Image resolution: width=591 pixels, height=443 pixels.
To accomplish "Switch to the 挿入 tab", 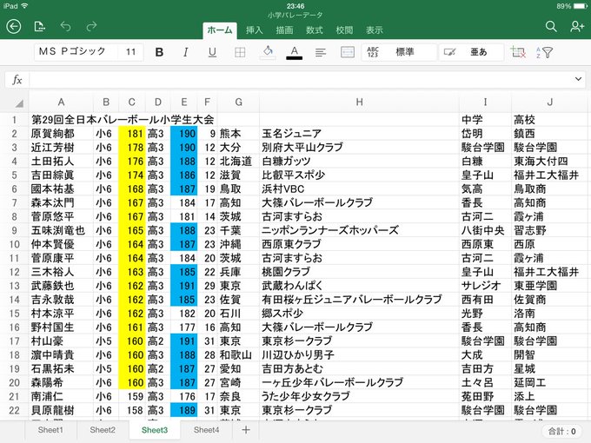I will 254,30.
